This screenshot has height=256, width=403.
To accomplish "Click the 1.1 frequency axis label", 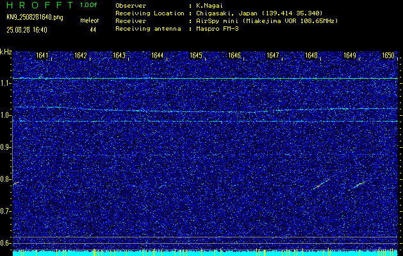I will tap(4, 83).
